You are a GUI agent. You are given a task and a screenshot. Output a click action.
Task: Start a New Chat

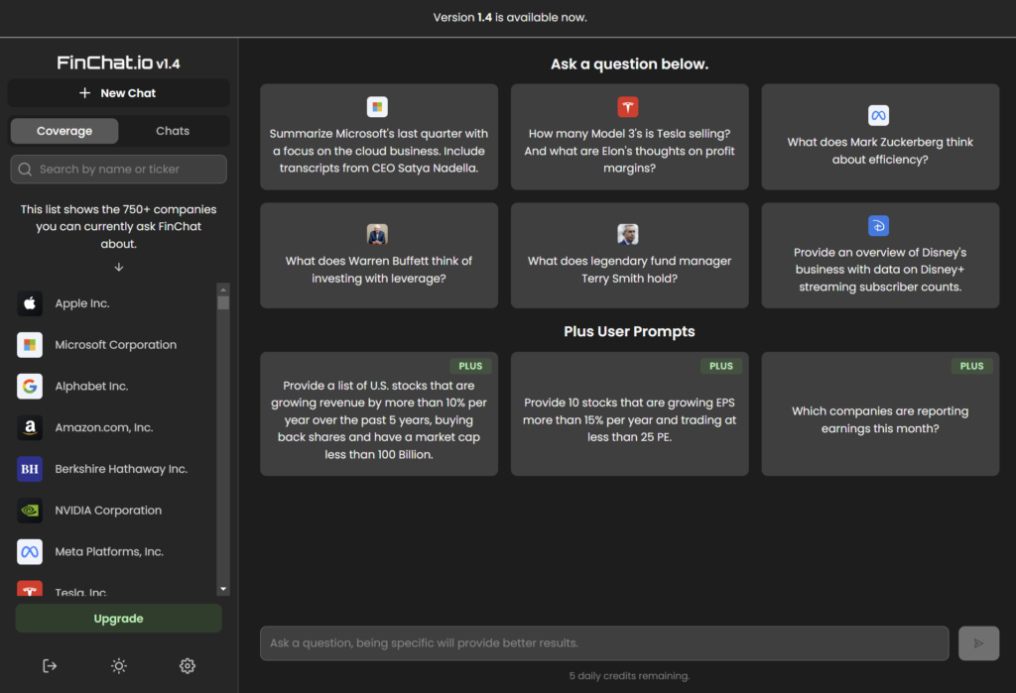118,93
